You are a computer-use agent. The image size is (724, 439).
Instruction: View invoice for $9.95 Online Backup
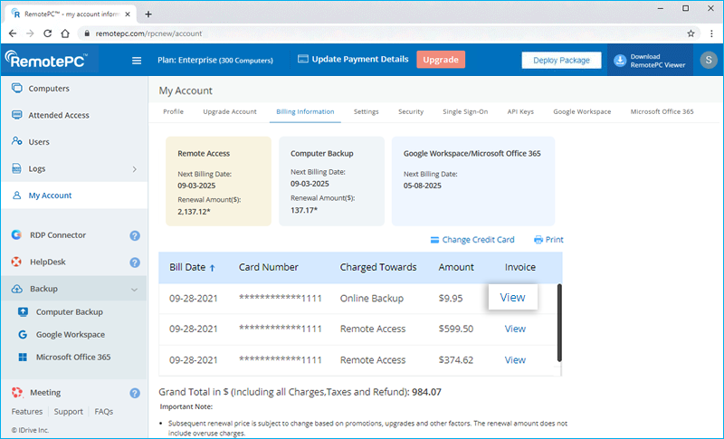pos(512,298)
